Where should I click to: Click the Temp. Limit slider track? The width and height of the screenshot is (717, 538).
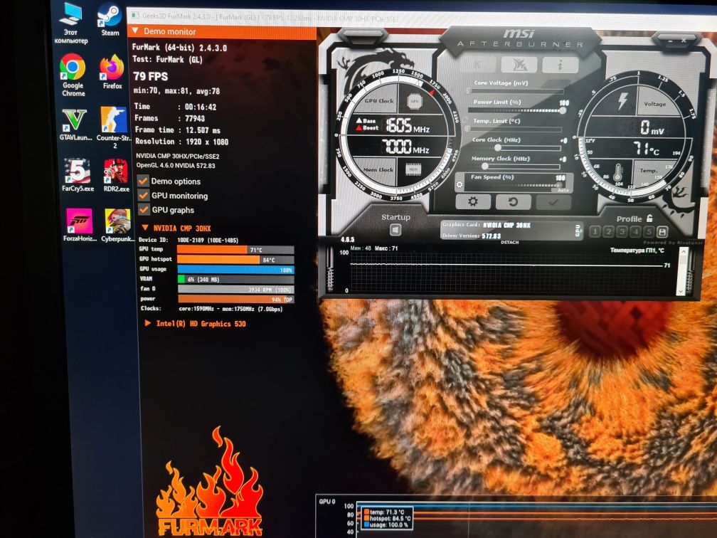coord(514,130)
